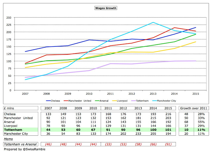This screenshot has width=212, height=152.
Task: Click the 2007 x-axis label on chart
Action: [25, 94]
